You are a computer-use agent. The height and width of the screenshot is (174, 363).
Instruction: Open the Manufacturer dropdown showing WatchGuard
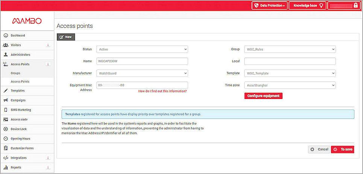142,73
